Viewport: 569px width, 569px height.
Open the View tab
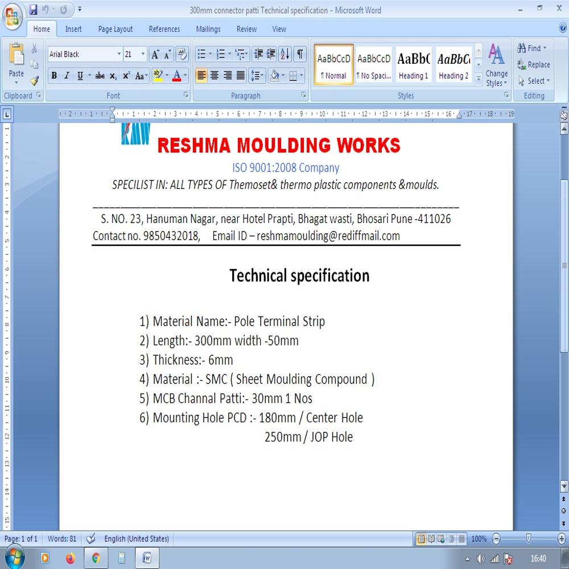[279, 29]
